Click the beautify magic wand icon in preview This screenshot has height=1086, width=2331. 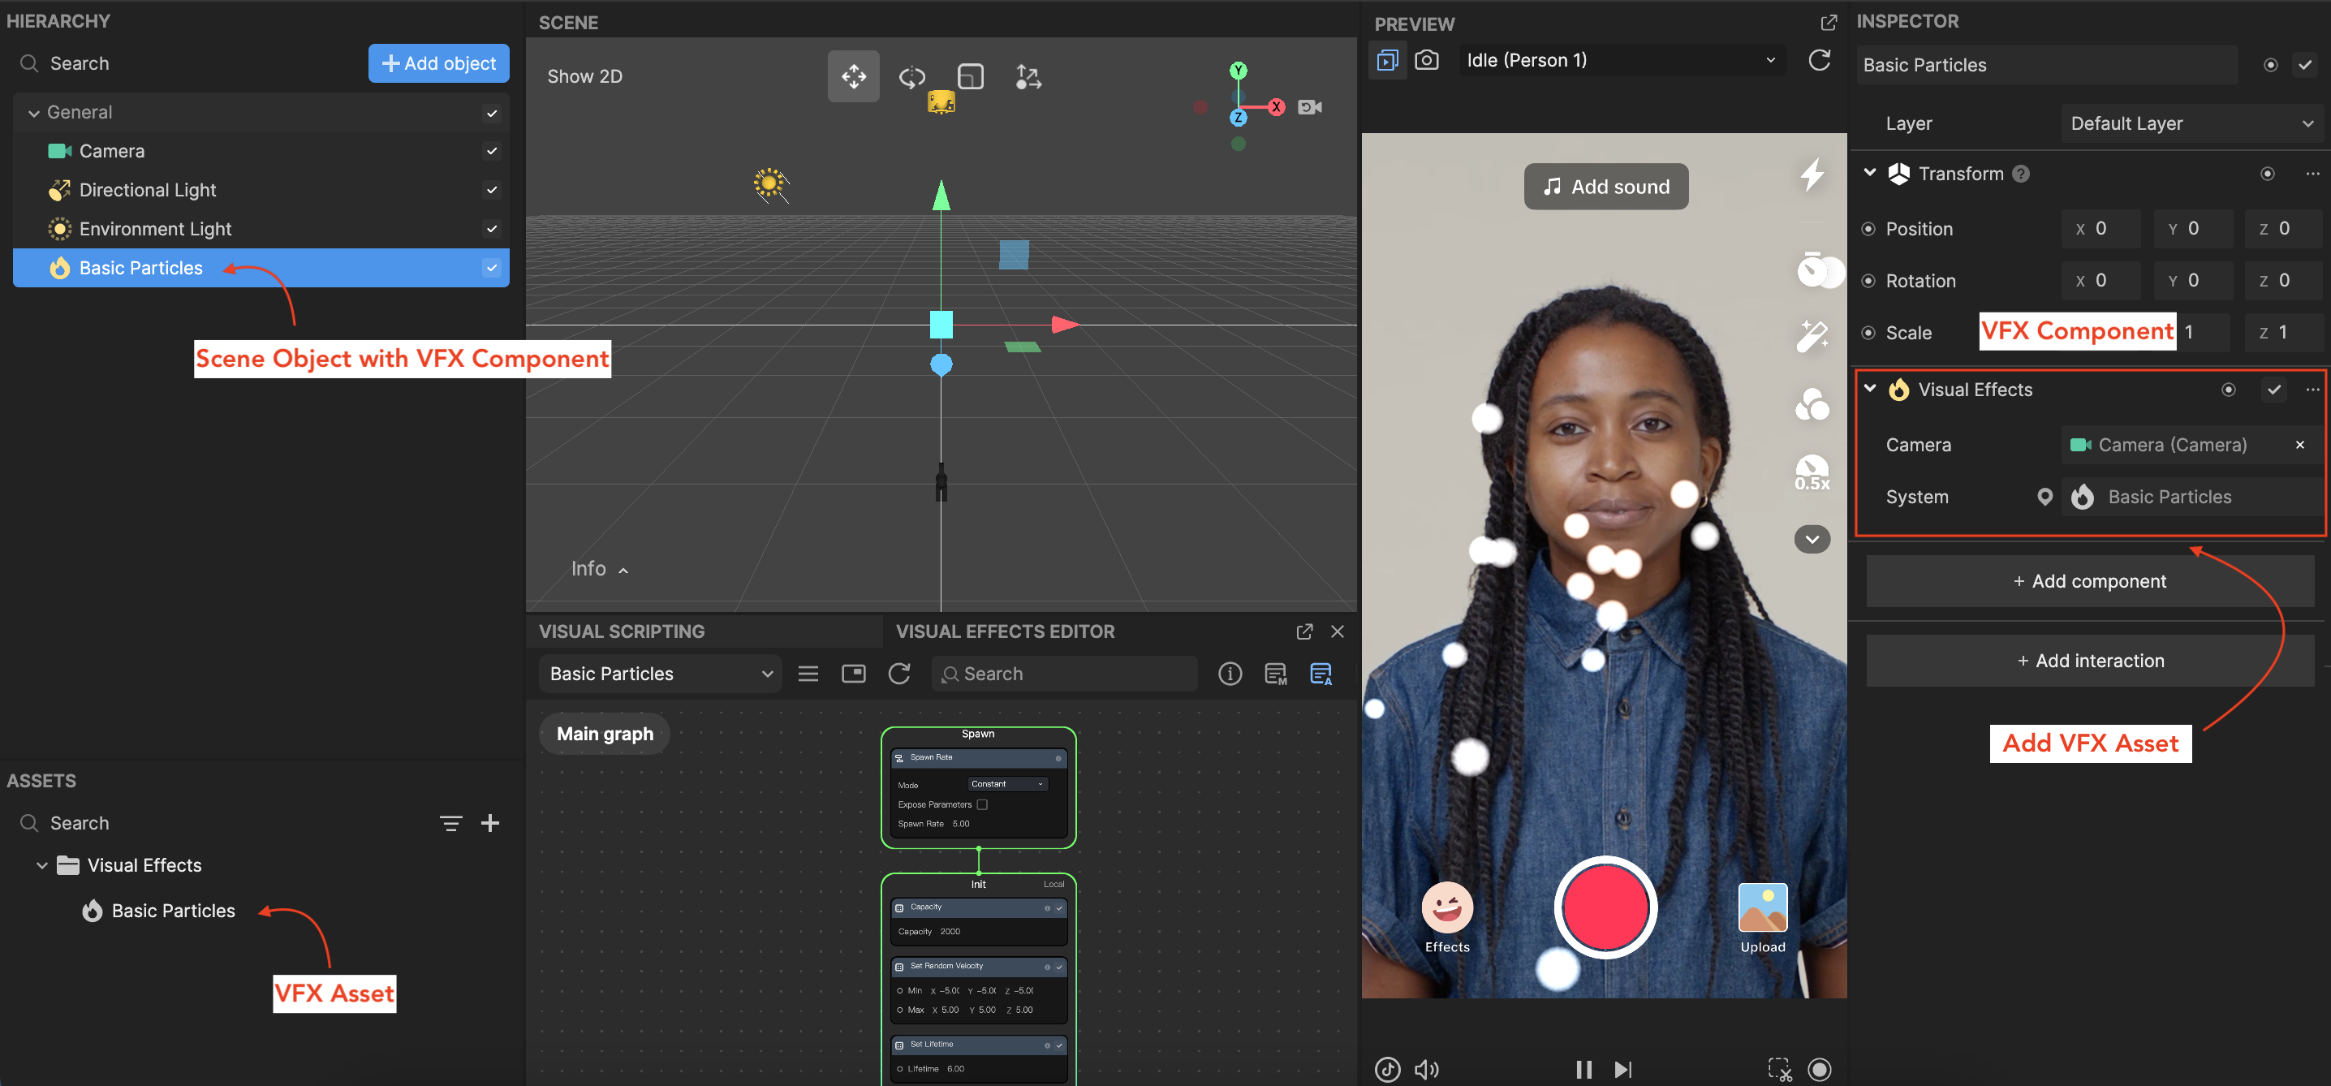(x=1812, y=336)
